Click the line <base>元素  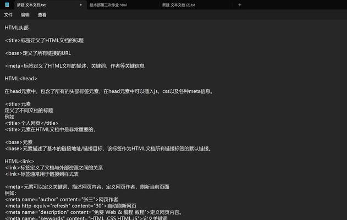click(x=19, y=142)
